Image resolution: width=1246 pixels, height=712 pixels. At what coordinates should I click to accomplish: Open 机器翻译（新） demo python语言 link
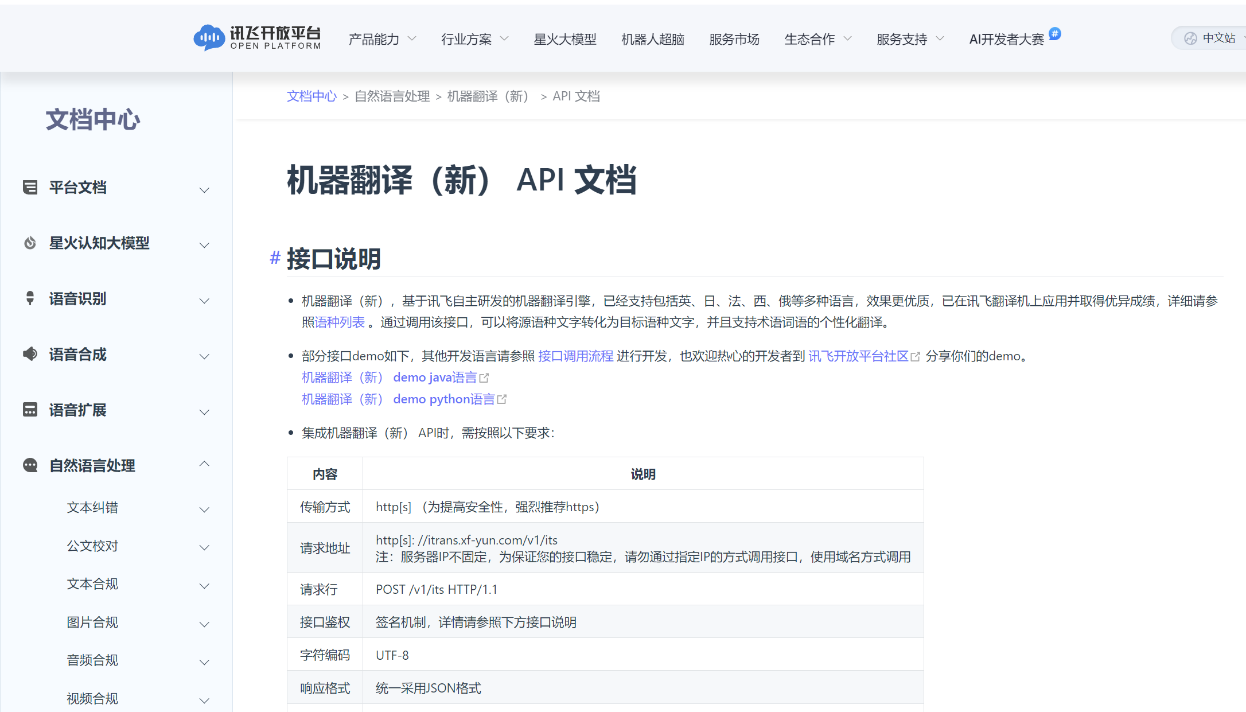pyautogui.click(x=398, y=399)
